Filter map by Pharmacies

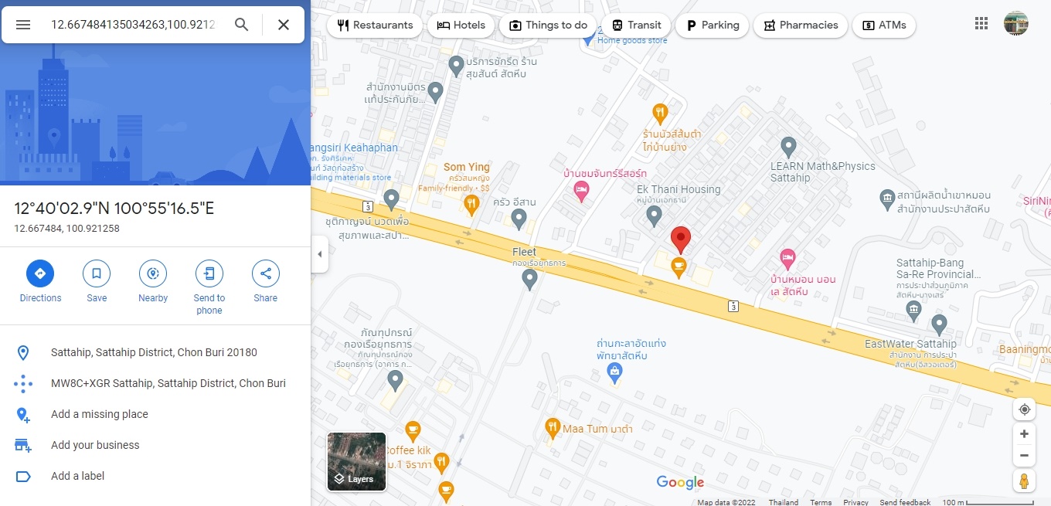click(x=800, y=25)
